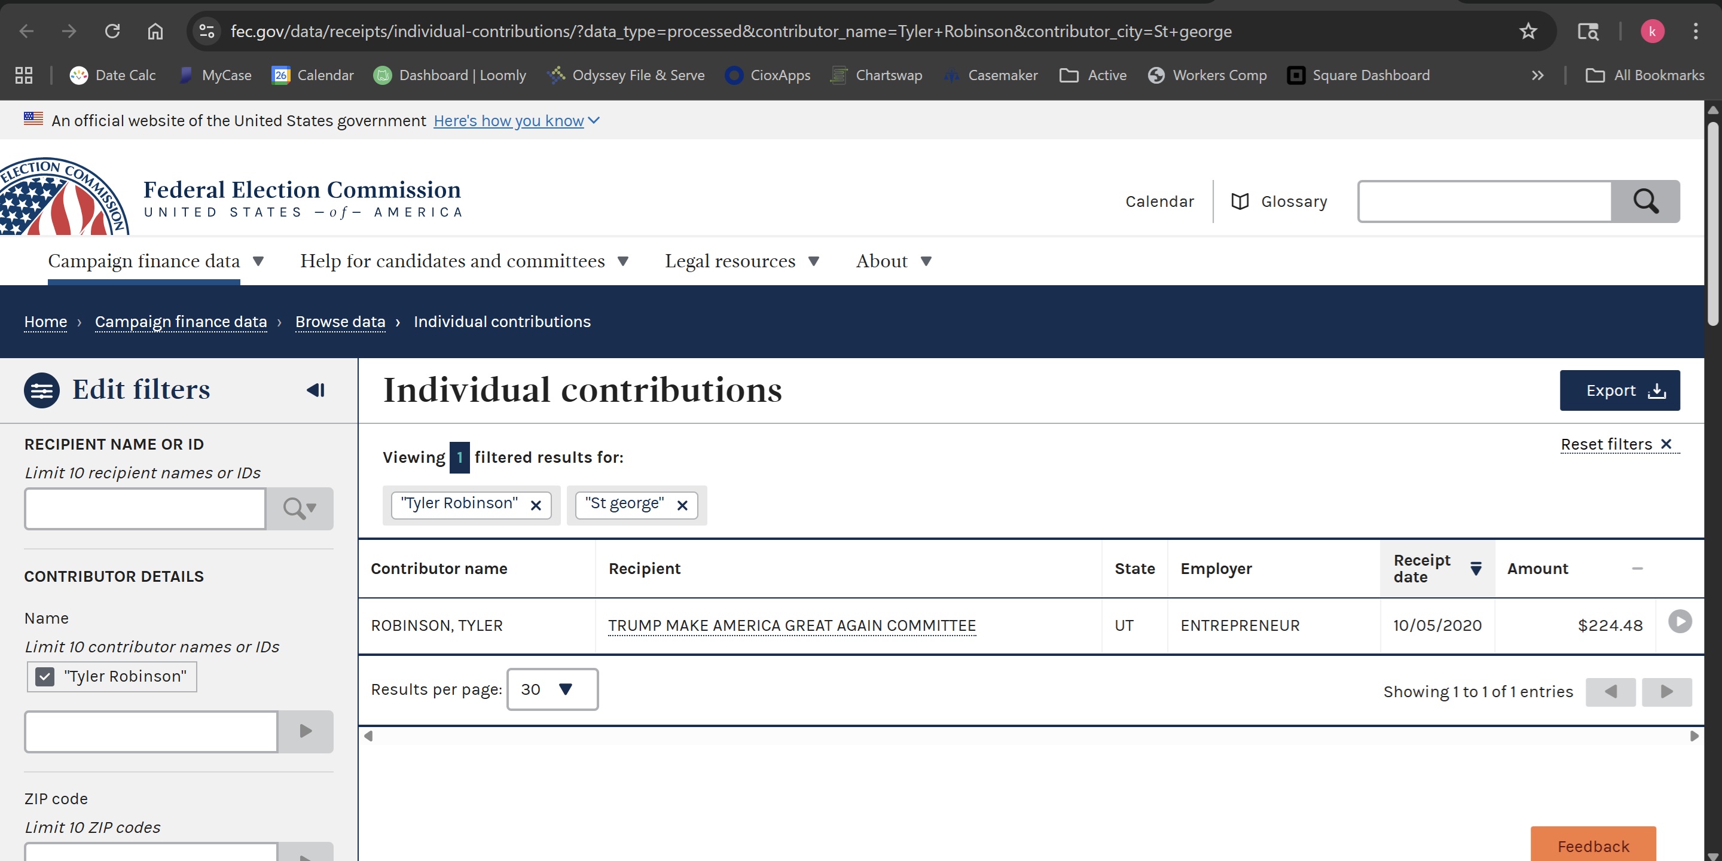
Task: Click the Export button
Action: (1619, 390)
